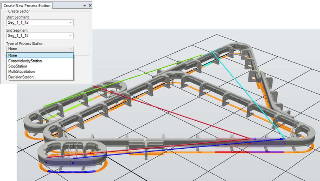Expand the End Segment dropdown arrow

70,36
